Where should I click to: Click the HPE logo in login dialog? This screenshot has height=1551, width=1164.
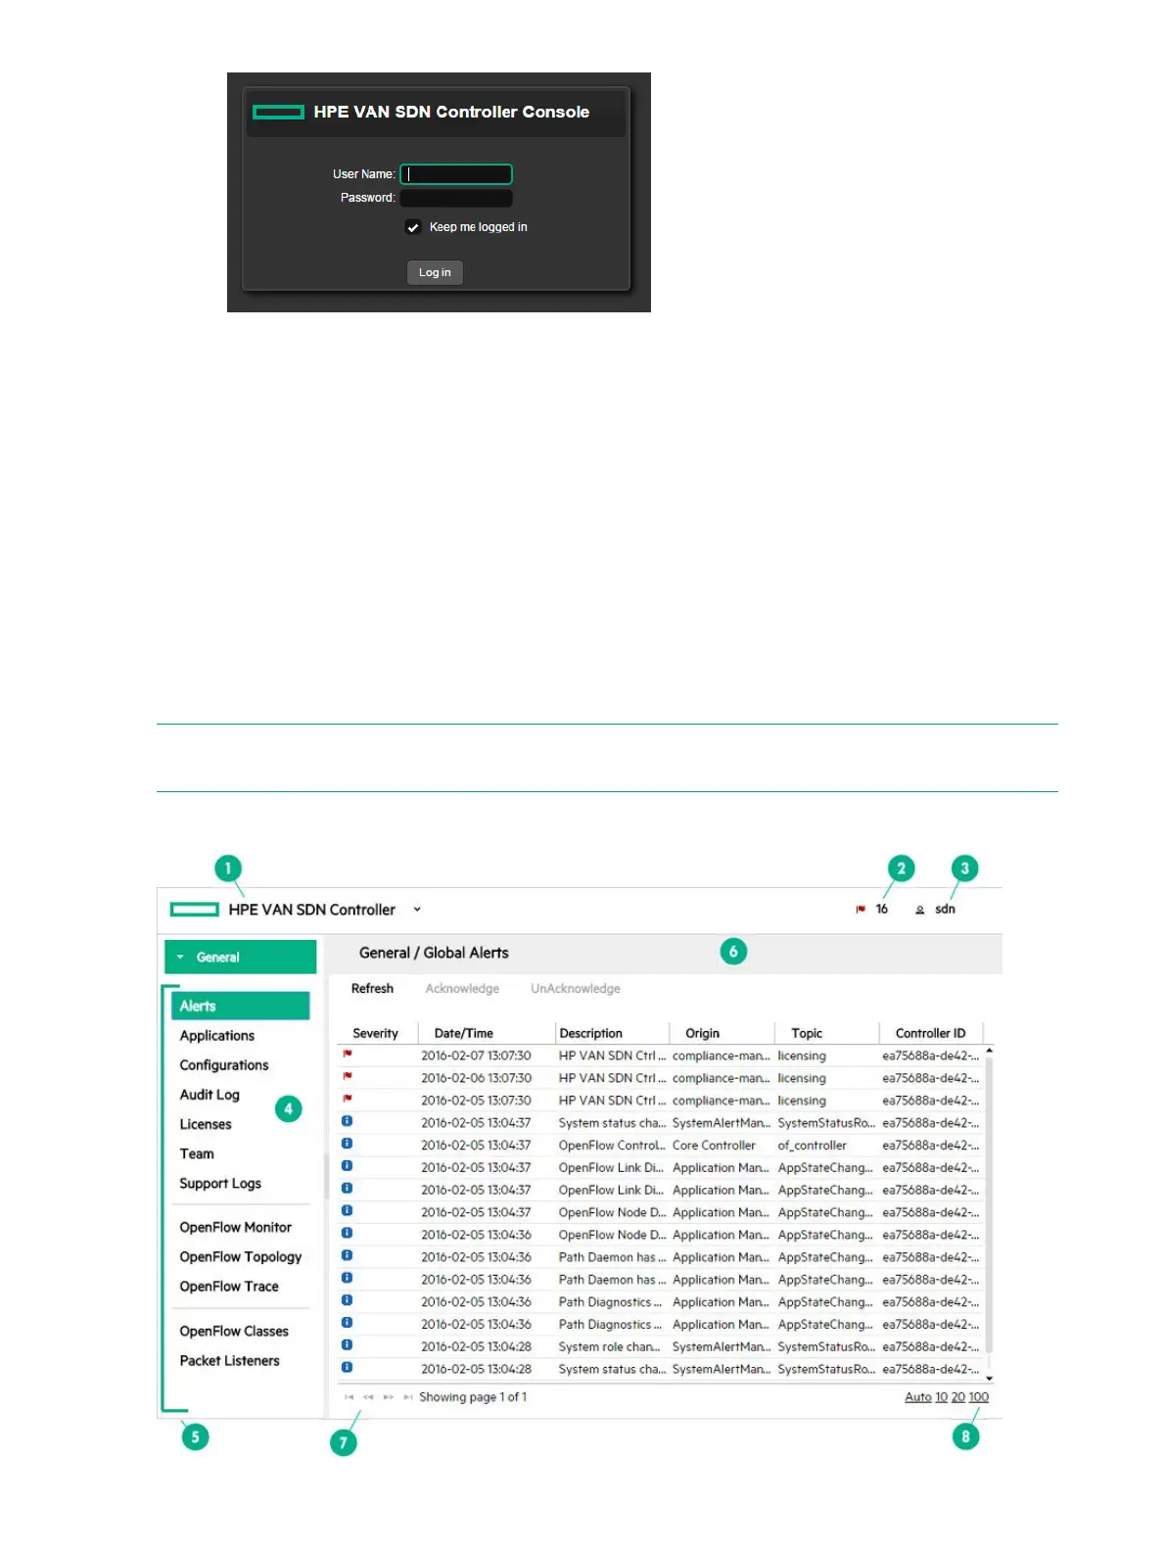tap(278, 113)
